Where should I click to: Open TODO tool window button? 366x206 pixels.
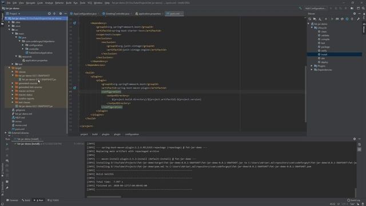53,200
